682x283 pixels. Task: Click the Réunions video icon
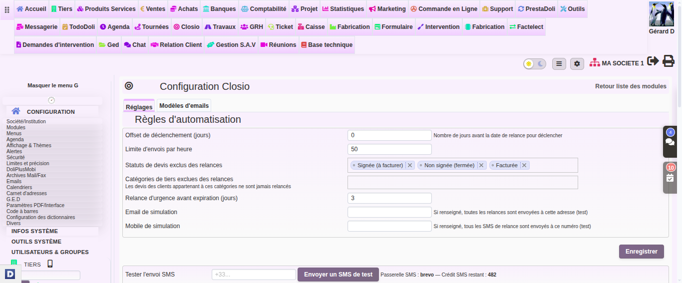click(264, 45)
